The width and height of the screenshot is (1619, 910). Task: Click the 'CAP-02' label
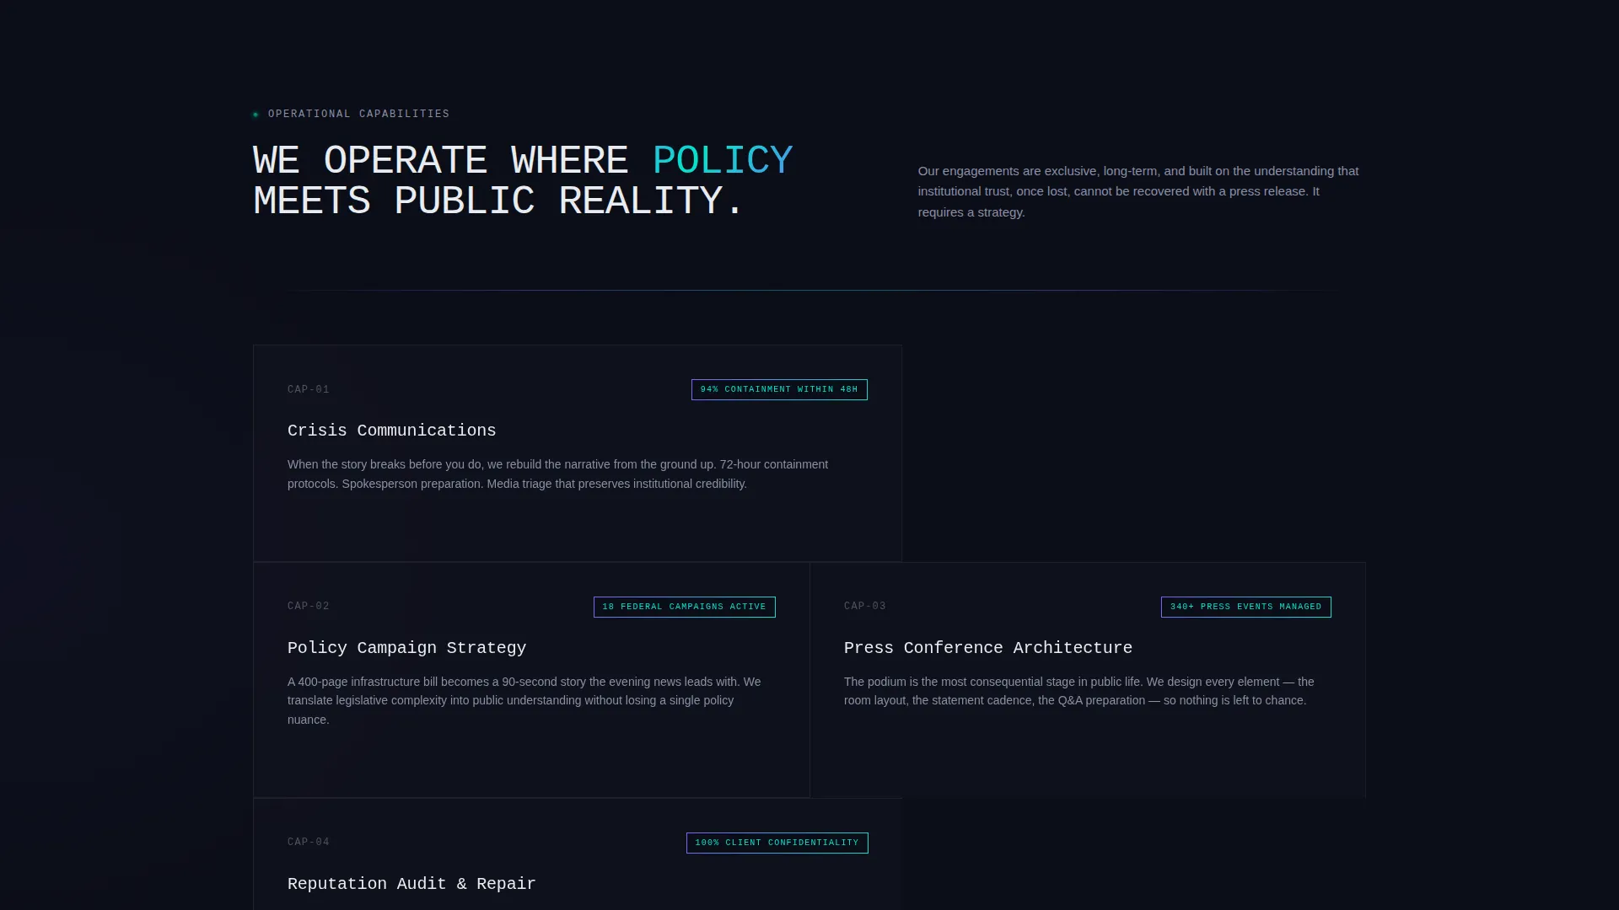(309, 606)
